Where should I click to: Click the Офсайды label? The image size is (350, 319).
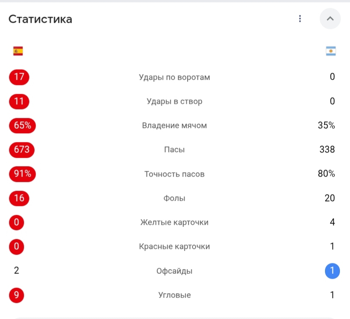(174, 271)
